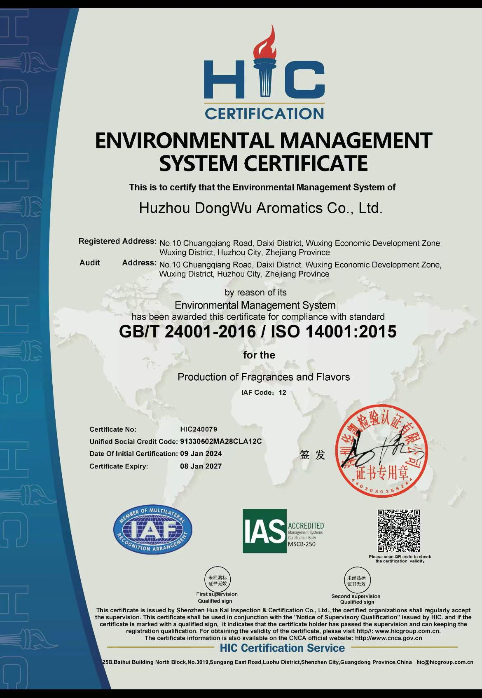Click the 'Audit Address:' label
Viewport: 482px width, 698px height.
(x=118, y=263)
